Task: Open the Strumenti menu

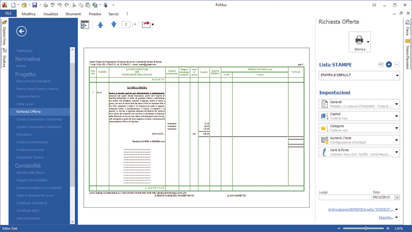Action: tap(73, 14)
